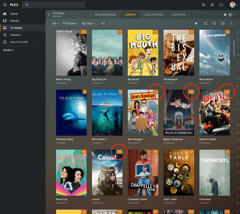Jump to letter H in alphabet index
The image size is (240, 214).
(x=238, y=86)
